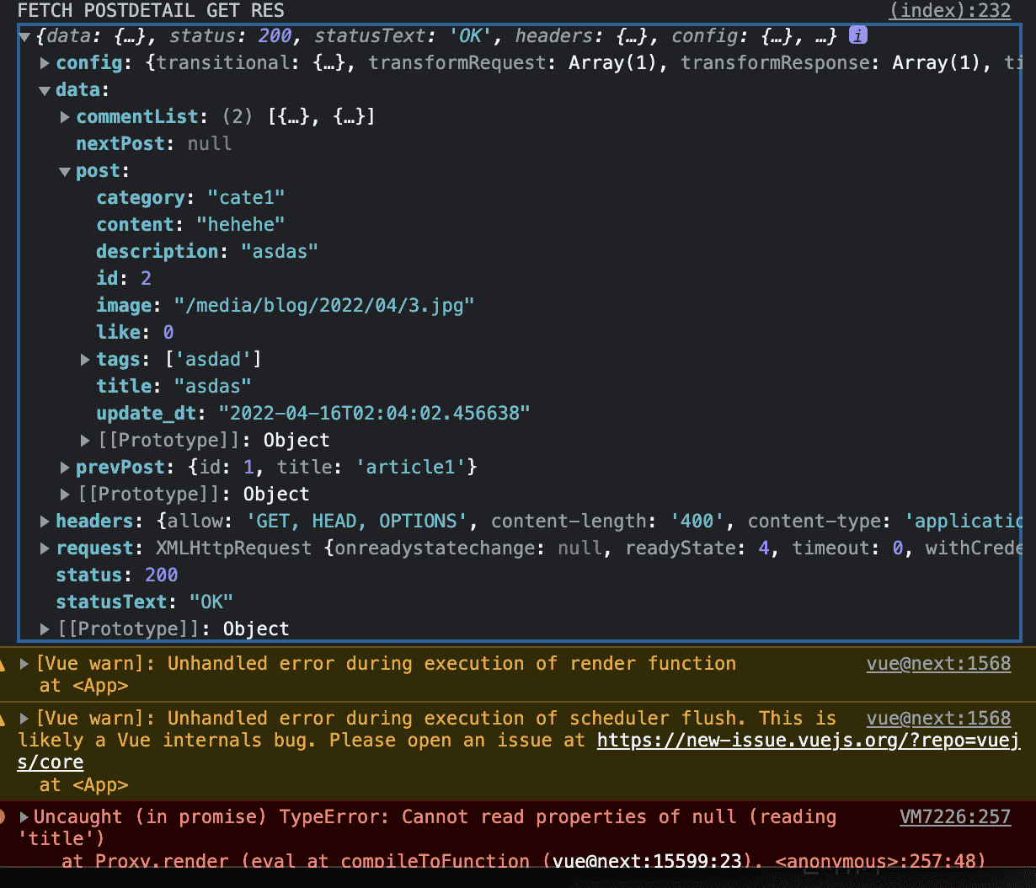Expand the headers object property
This screenshot has width=1036, height=888.
pos(45,522)
